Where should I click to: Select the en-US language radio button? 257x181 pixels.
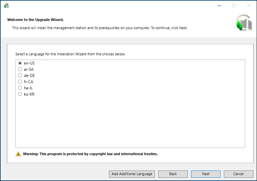click(x=20, y=63)
